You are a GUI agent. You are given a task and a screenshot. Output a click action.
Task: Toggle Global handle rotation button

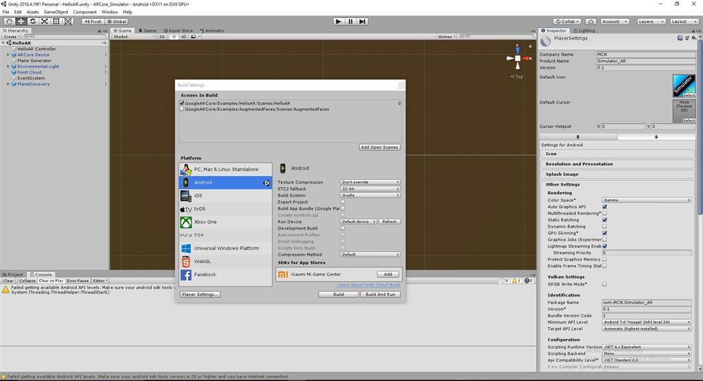coord(117,21)
